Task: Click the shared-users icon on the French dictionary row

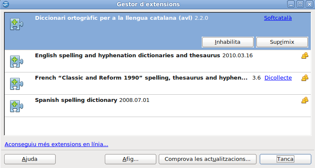Action: 305,78
